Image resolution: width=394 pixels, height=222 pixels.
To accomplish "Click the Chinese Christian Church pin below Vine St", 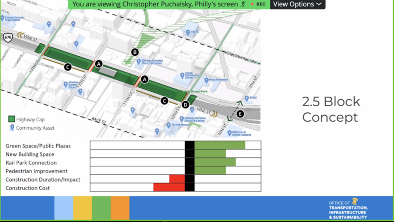I will coord(182,119).
